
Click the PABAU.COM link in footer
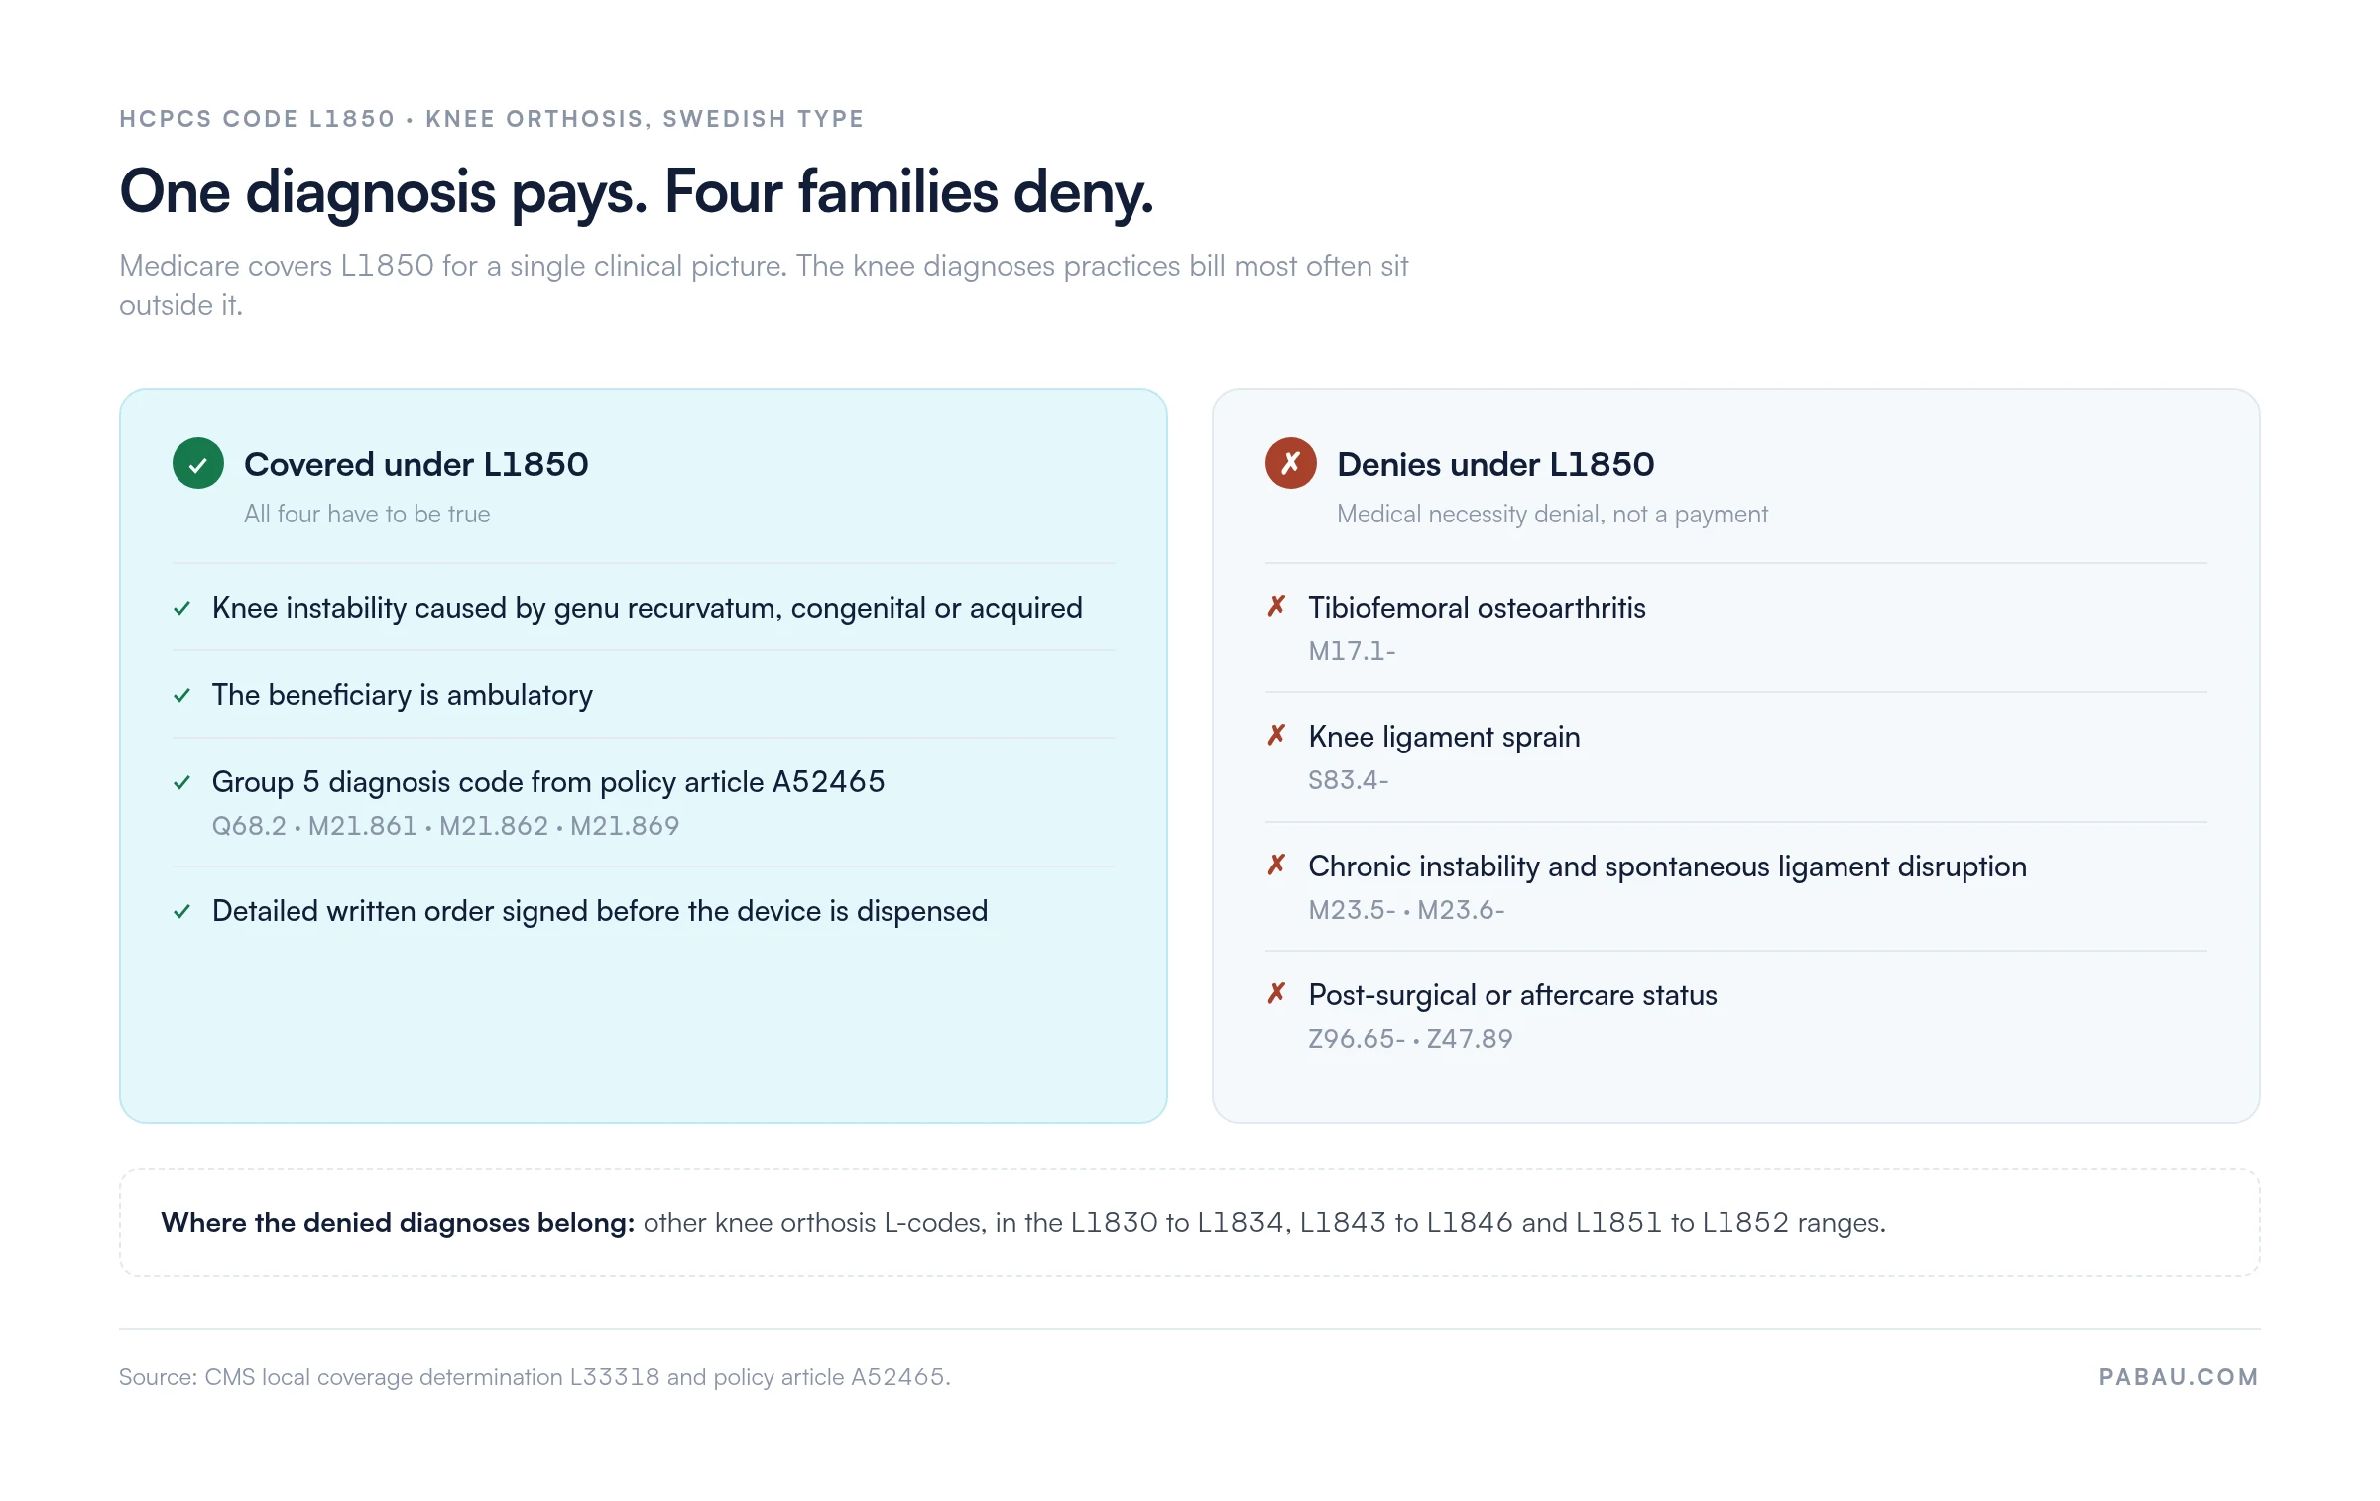(x=2179, y=1377)
